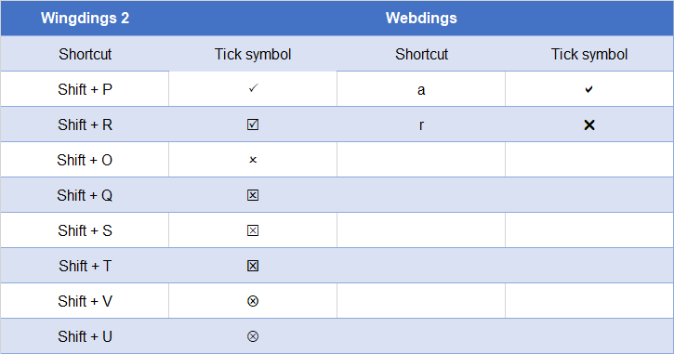Click the Webdings shortcut cell containing 'r'

[x=421, y=125]
